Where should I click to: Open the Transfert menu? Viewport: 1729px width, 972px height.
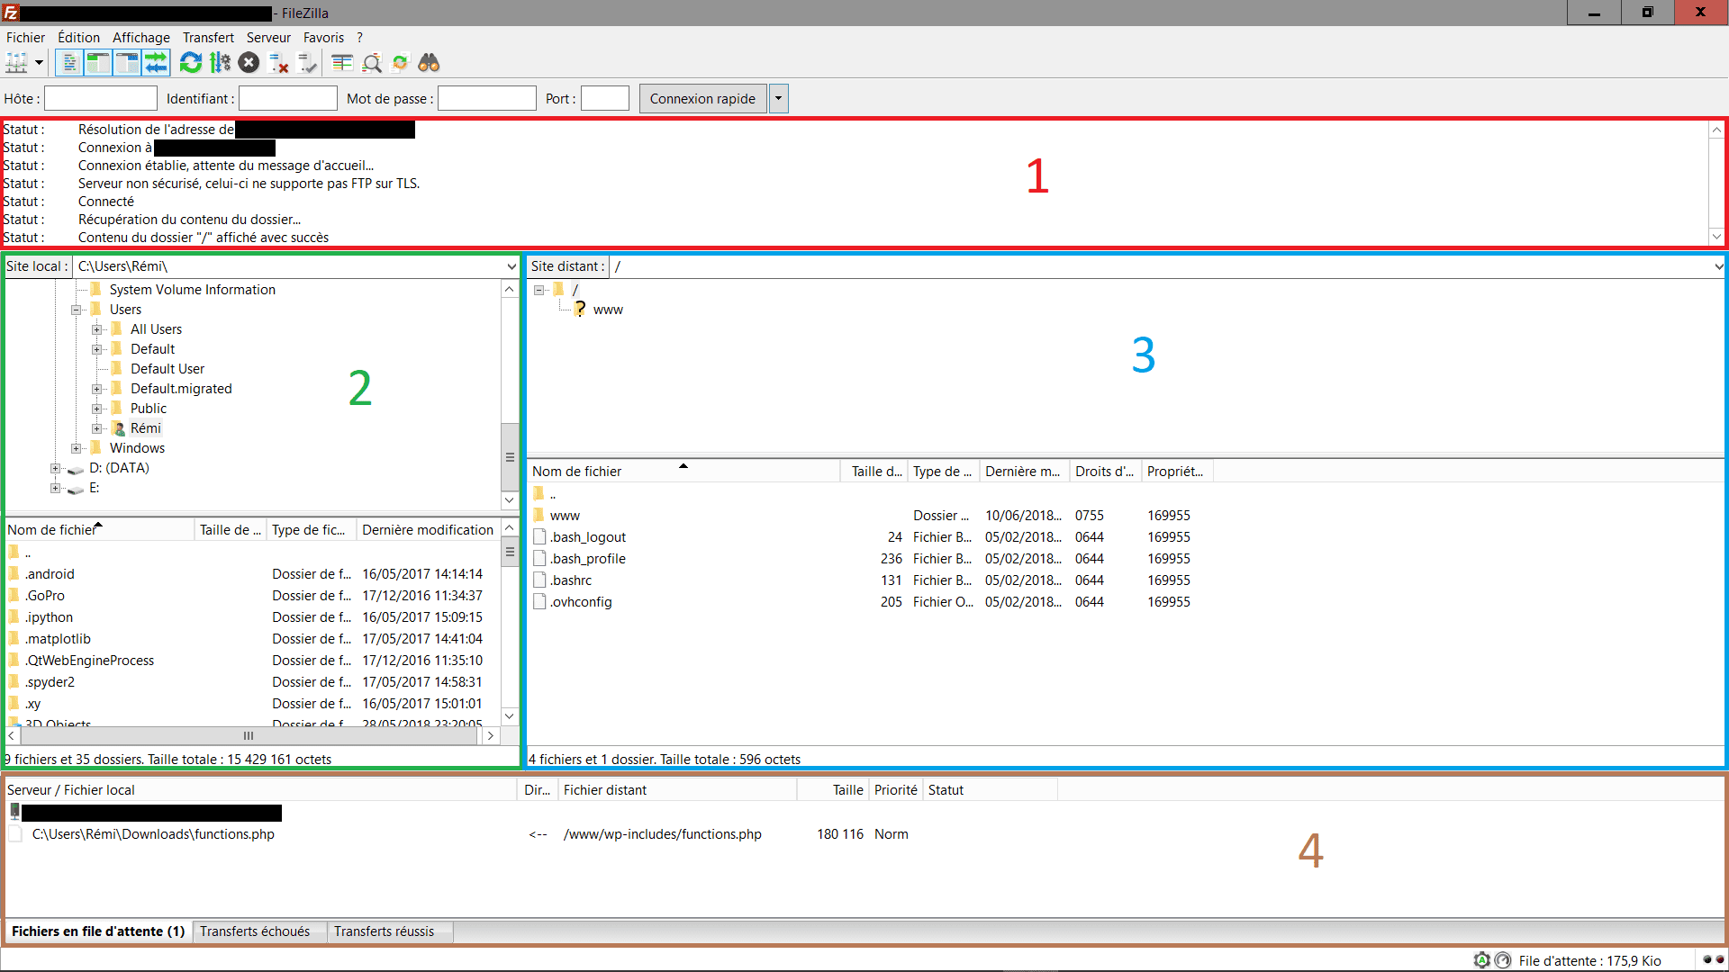[x=208, y=38]
